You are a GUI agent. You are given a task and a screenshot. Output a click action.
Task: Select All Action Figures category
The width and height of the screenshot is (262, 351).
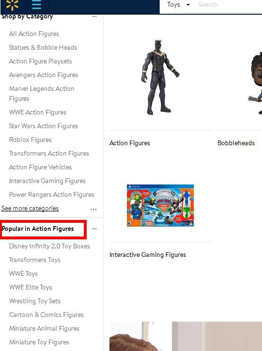point(34,34)
